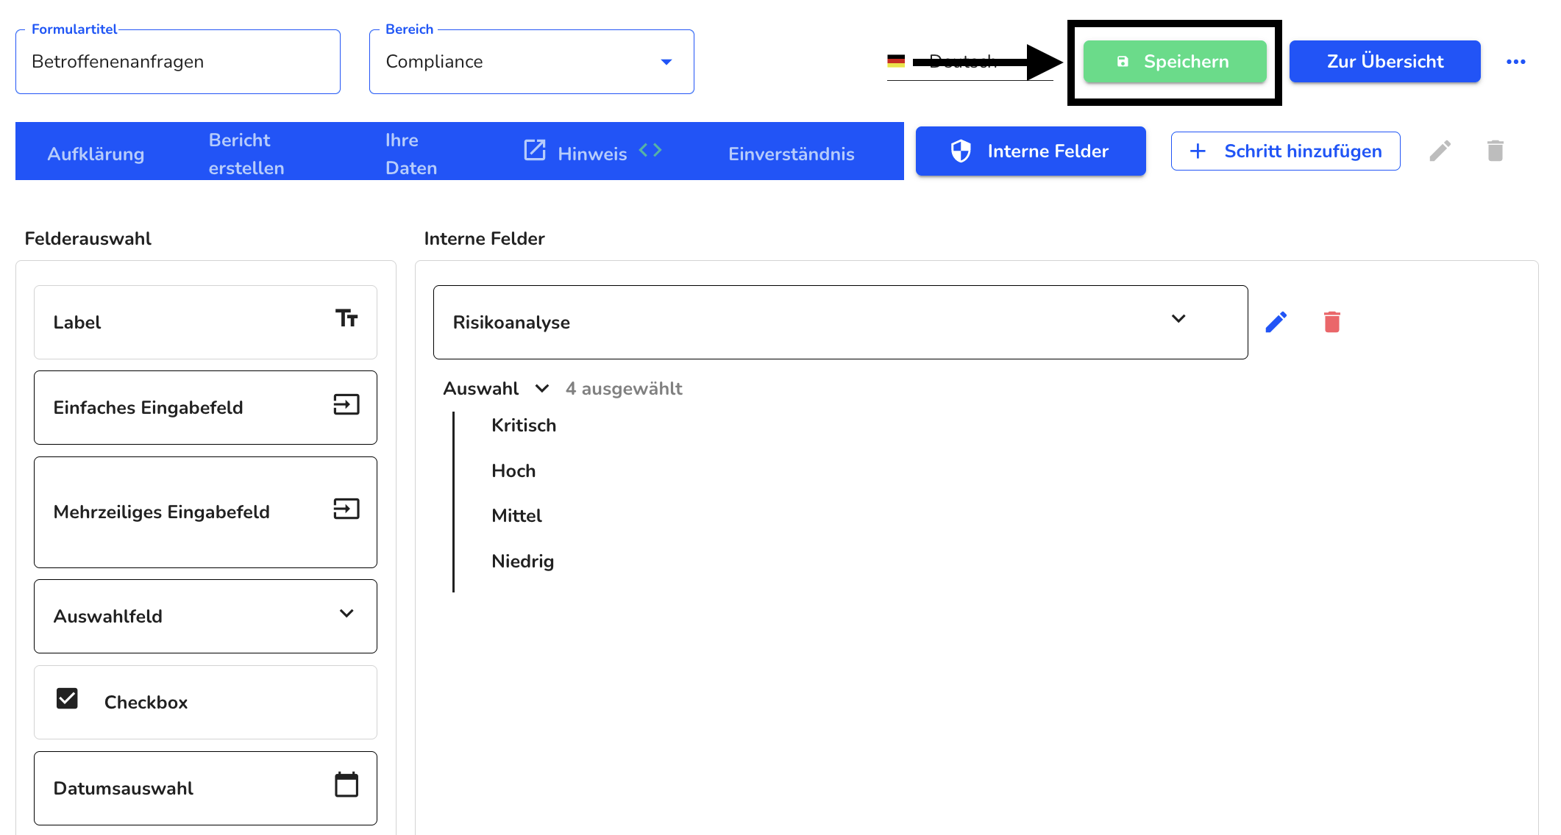Select the Kritisch option
The width and height of the screenshot is (1561, 835).
[x=524, y=426]
